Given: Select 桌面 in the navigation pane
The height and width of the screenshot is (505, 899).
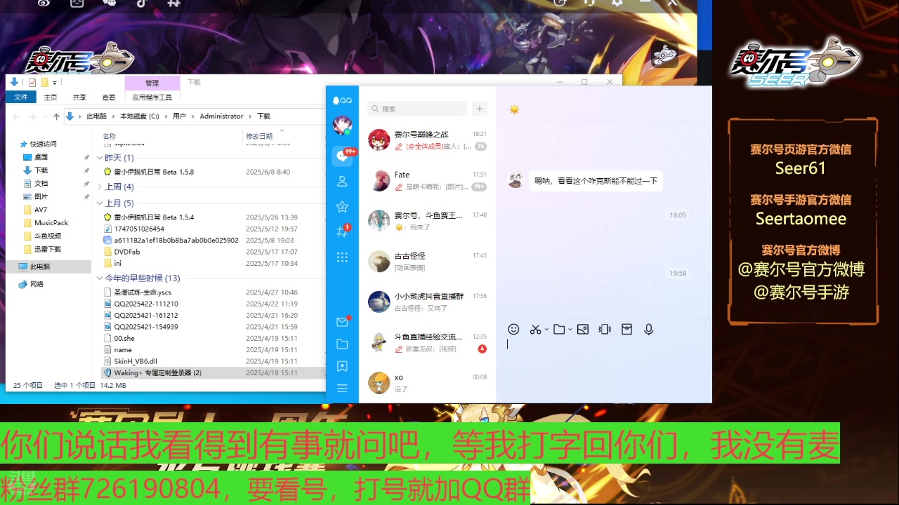Looking at the screenshot, I should tap(41, 157).
